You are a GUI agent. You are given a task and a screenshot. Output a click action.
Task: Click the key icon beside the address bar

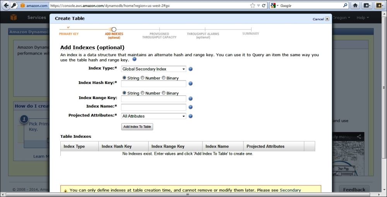(14, 5)
